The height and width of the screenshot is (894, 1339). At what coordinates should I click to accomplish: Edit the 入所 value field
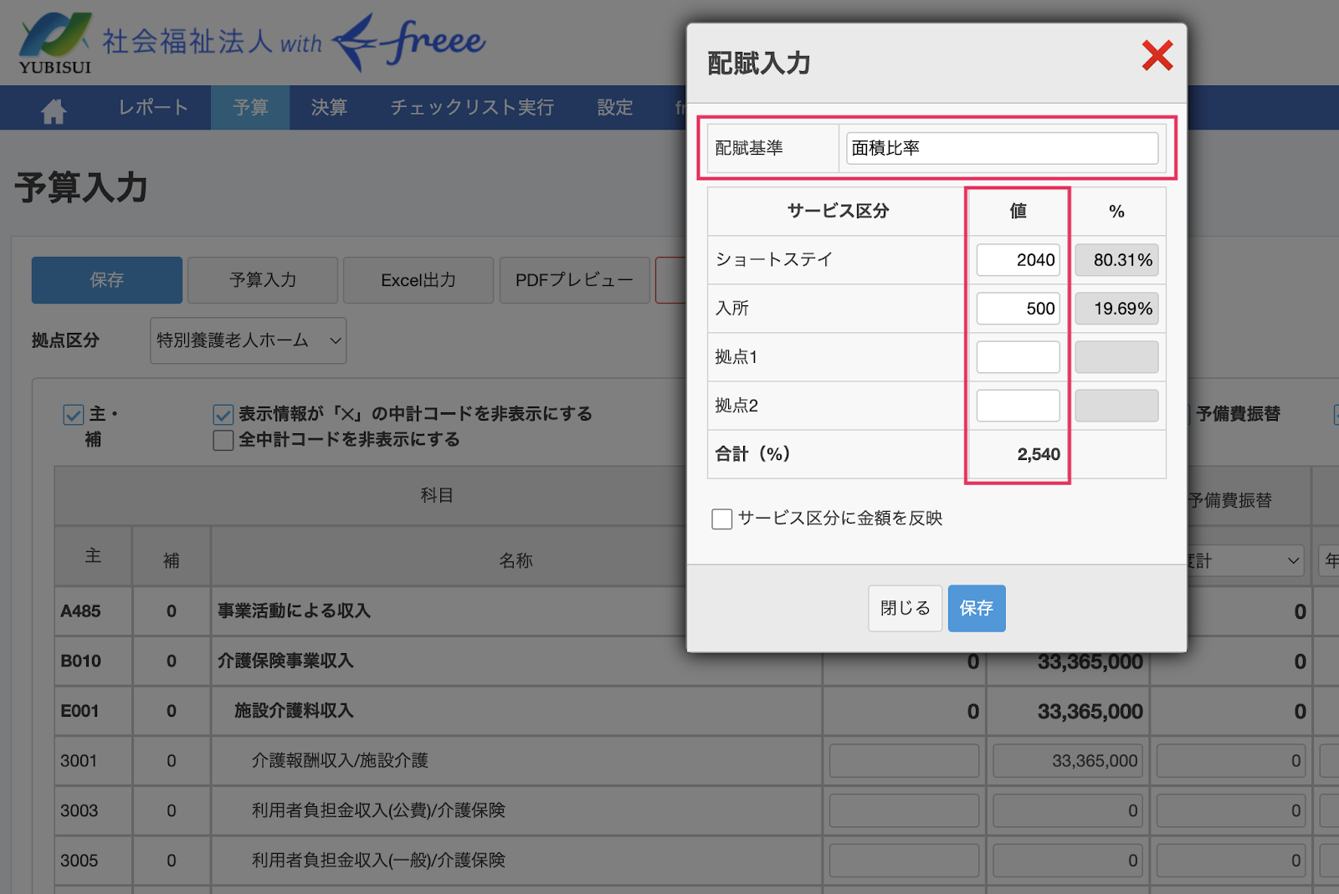1018,309
